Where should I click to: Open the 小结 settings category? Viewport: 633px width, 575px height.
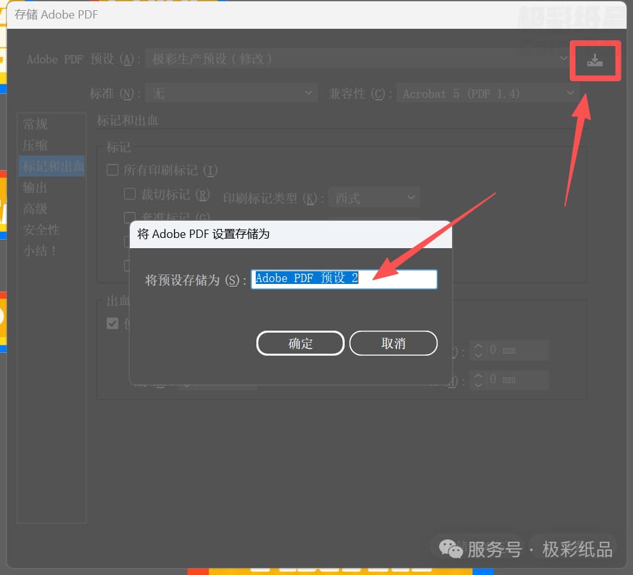tap(38, 251)
